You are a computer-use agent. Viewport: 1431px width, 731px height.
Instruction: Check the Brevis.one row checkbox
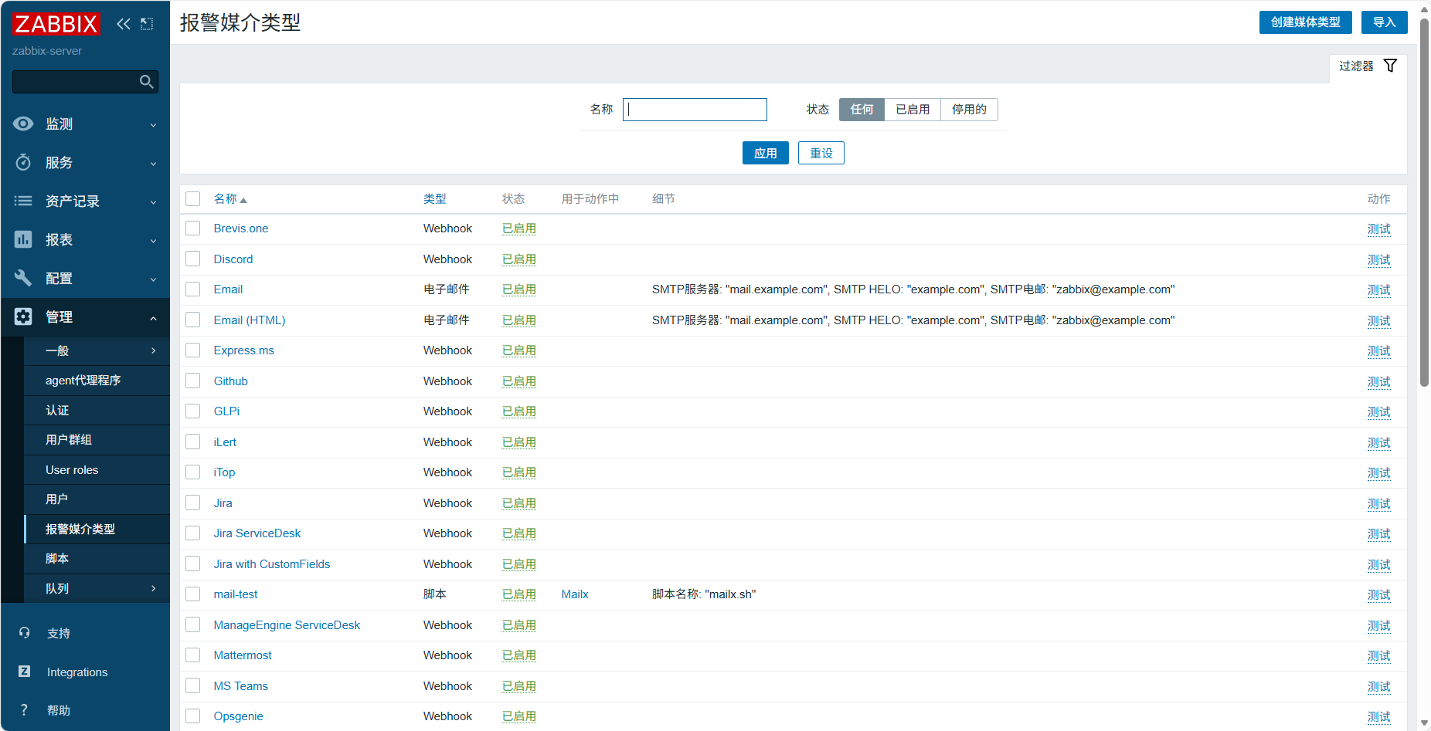[x=193, y=228]
